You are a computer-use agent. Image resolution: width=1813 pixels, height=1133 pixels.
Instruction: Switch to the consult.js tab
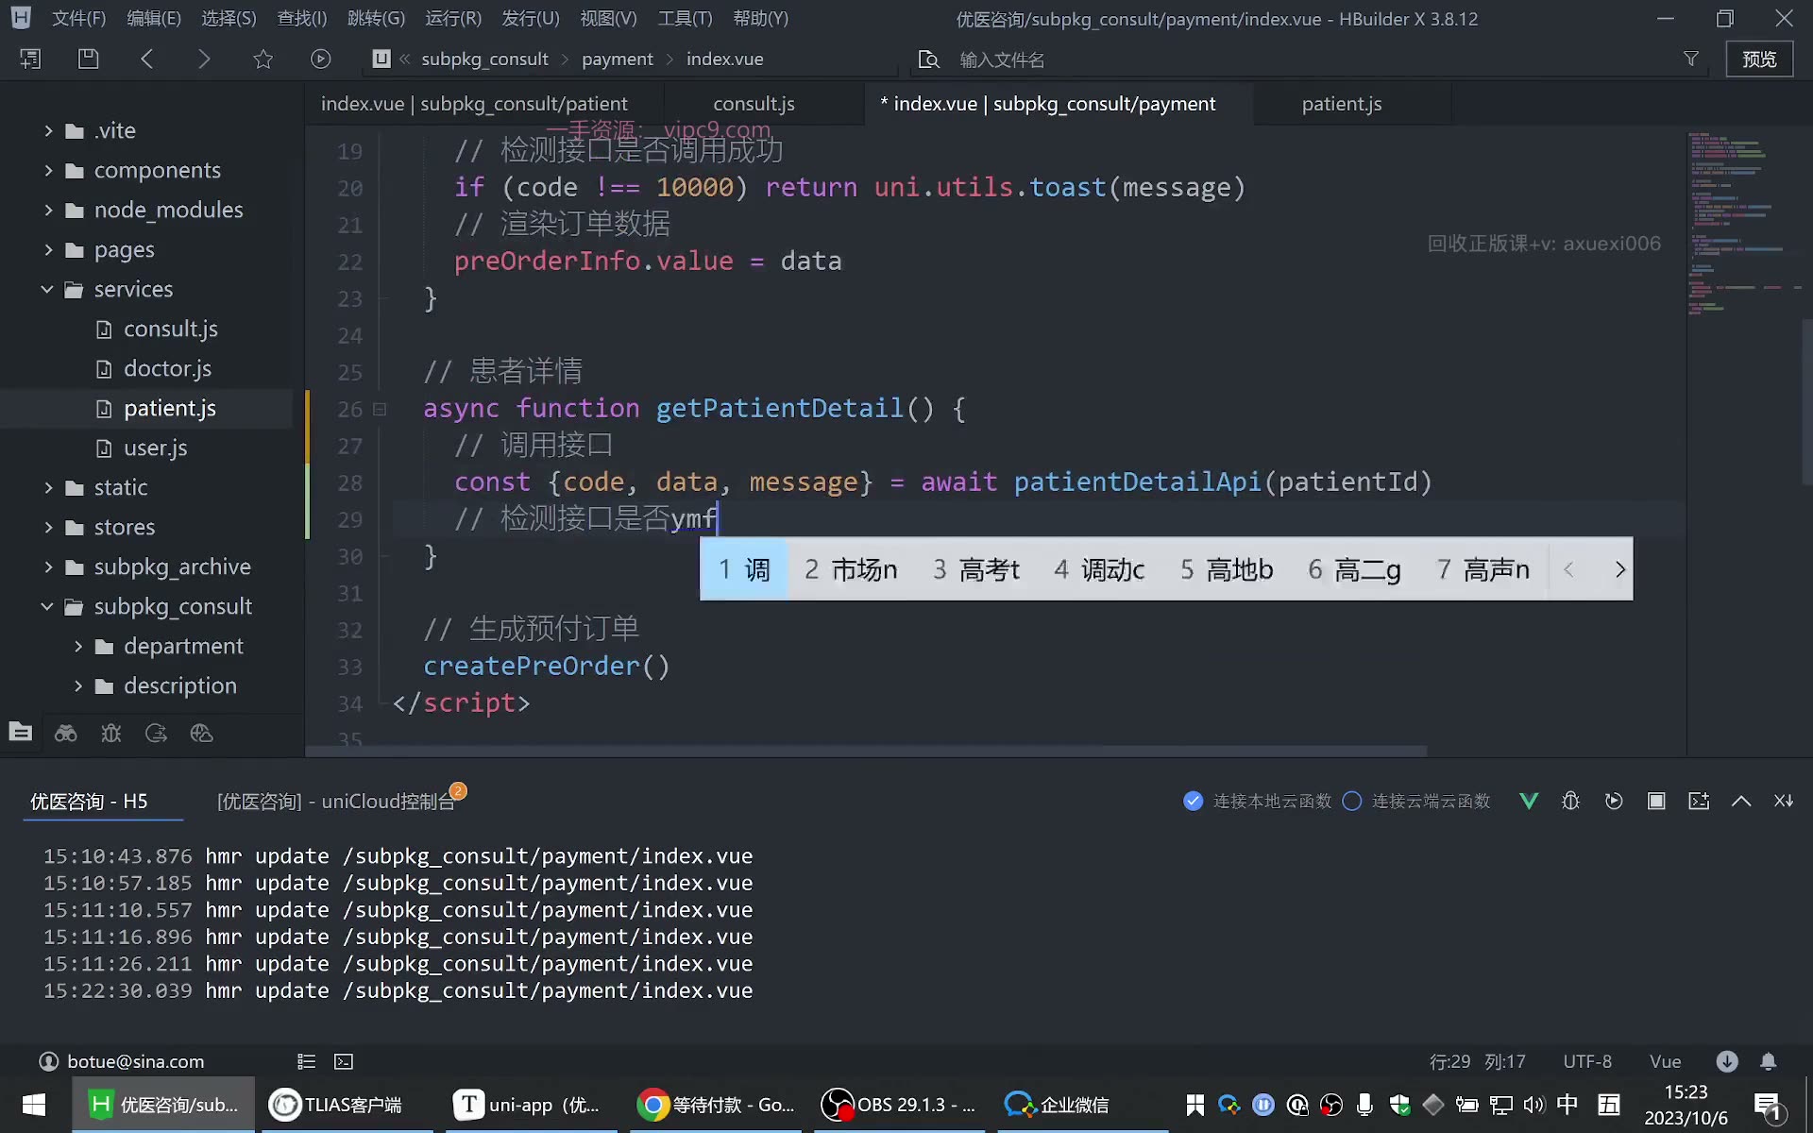coord(754,104)
